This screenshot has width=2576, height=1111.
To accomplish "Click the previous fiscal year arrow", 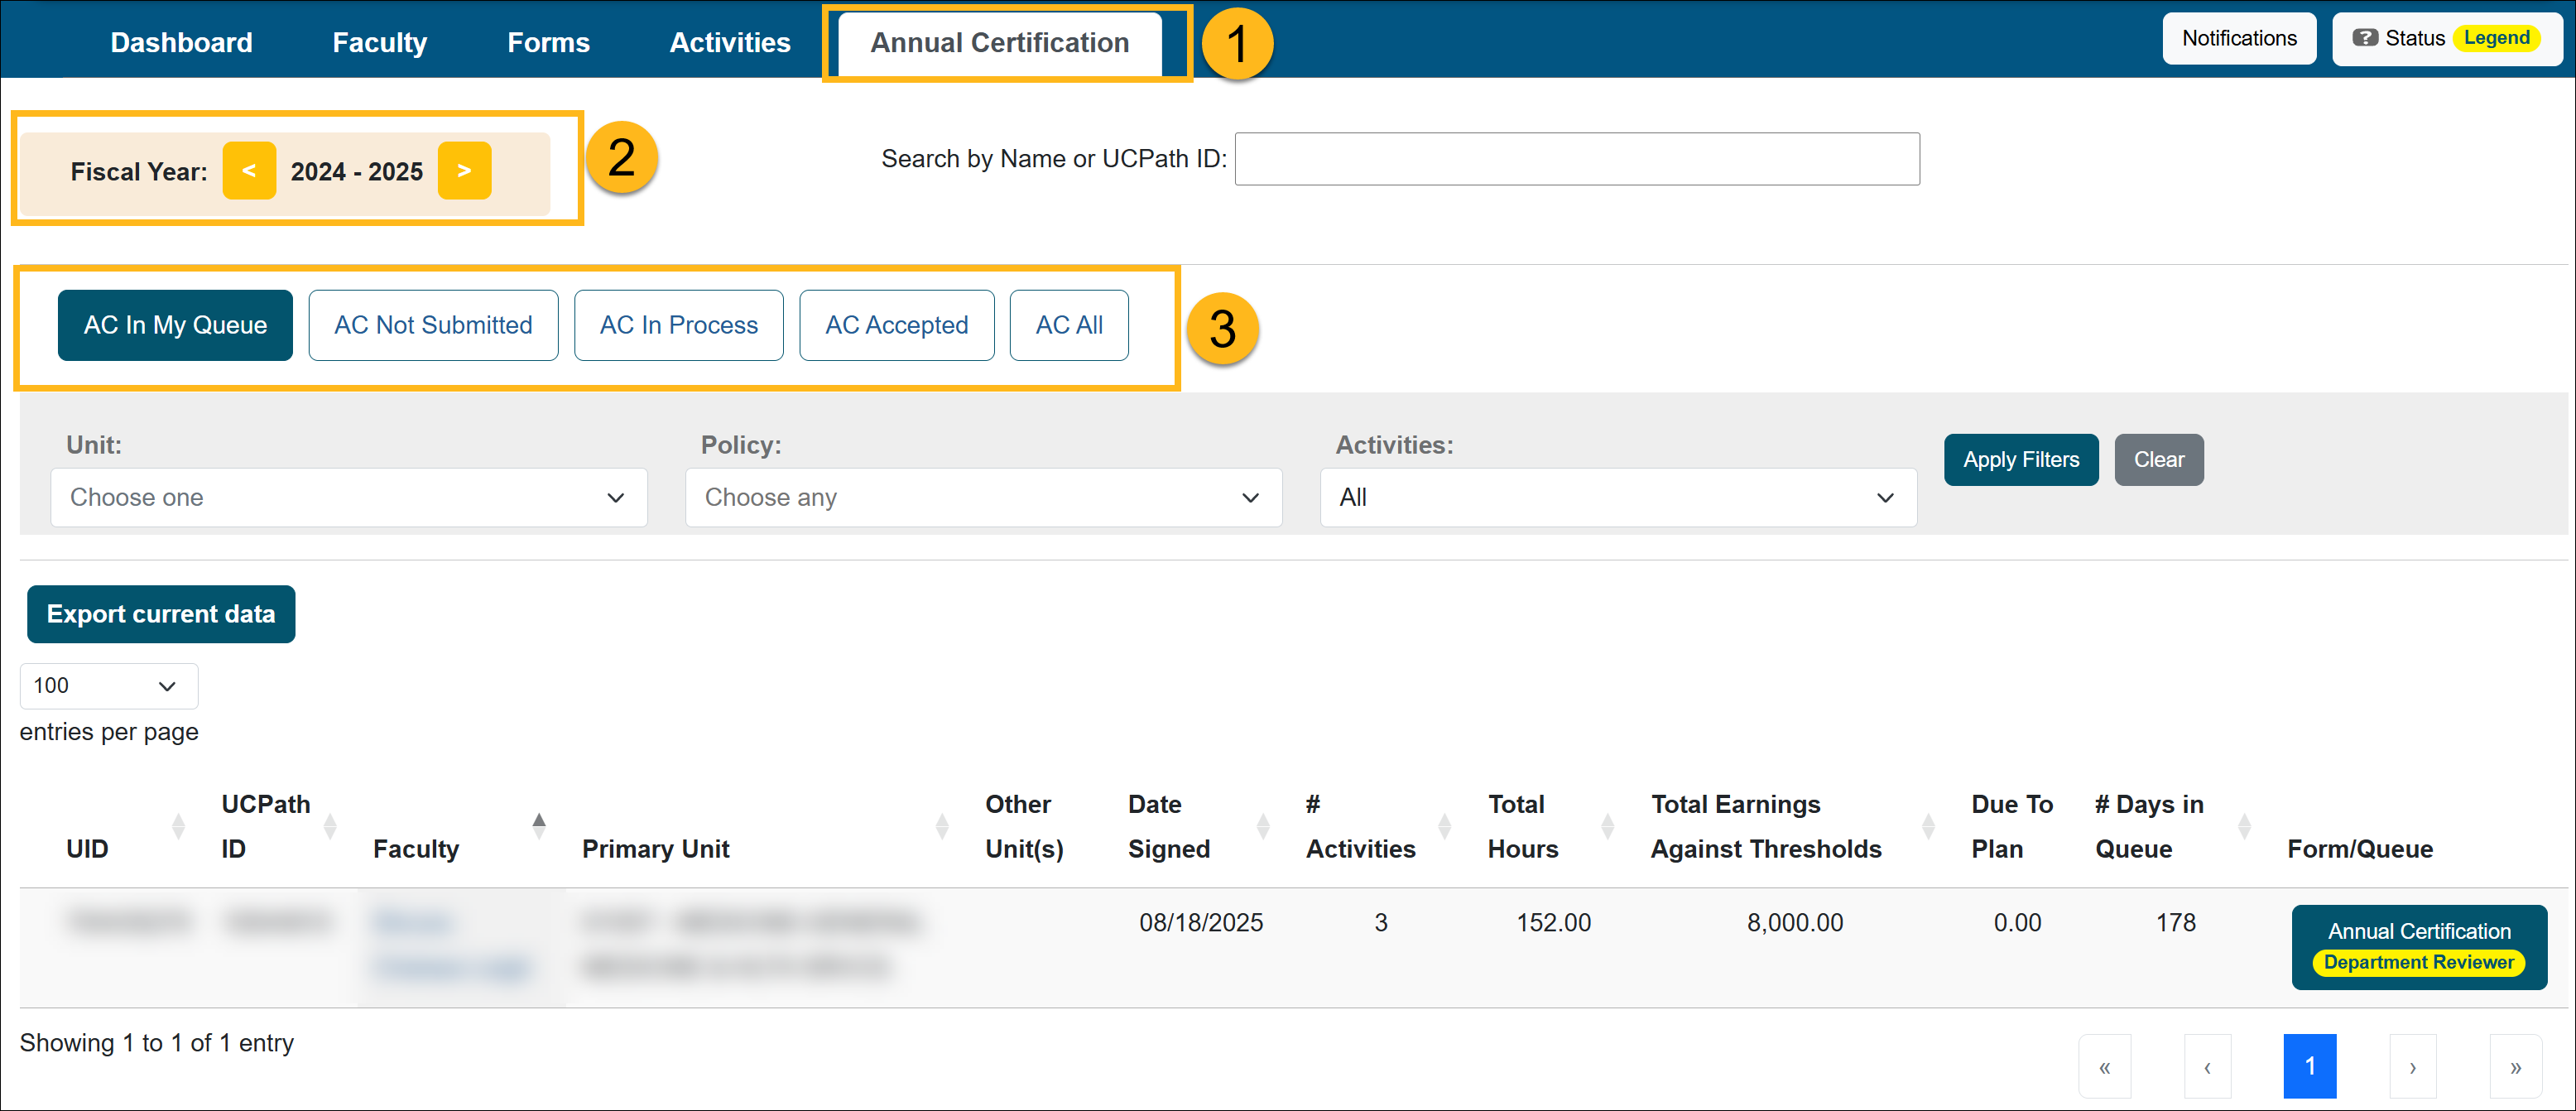I will pos(249,170).
